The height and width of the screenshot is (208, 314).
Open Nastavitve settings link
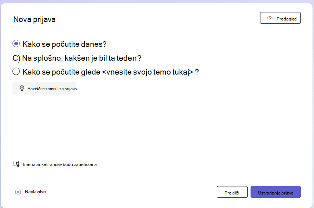(x=35, y=192)
